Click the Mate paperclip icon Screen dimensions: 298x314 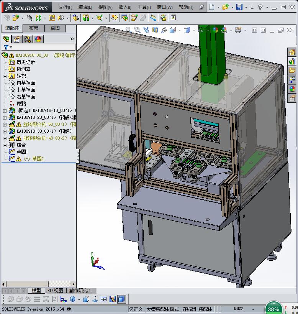(29, 18)
